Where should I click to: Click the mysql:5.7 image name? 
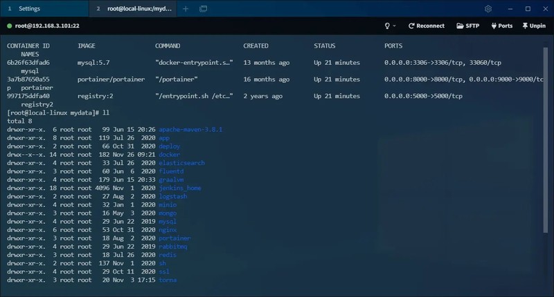[x=93, y=63]
